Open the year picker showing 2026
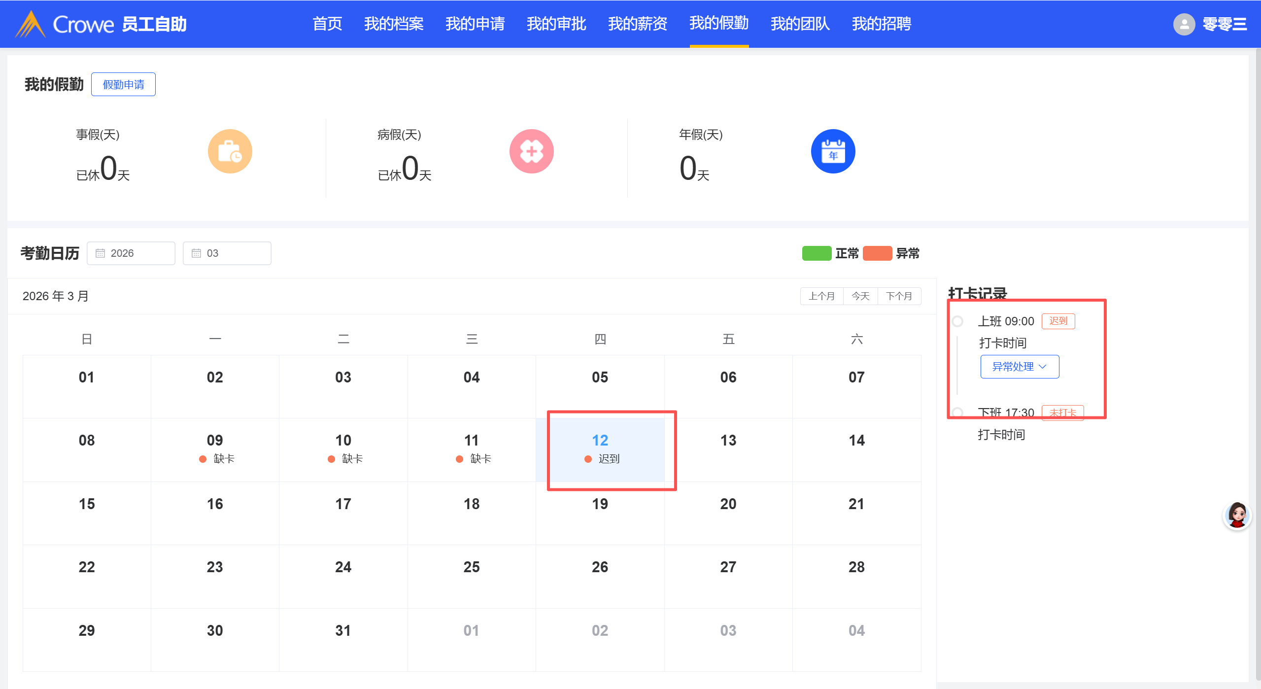The height and width of the screenshot is (689, 1261). [x=131, y=253]
